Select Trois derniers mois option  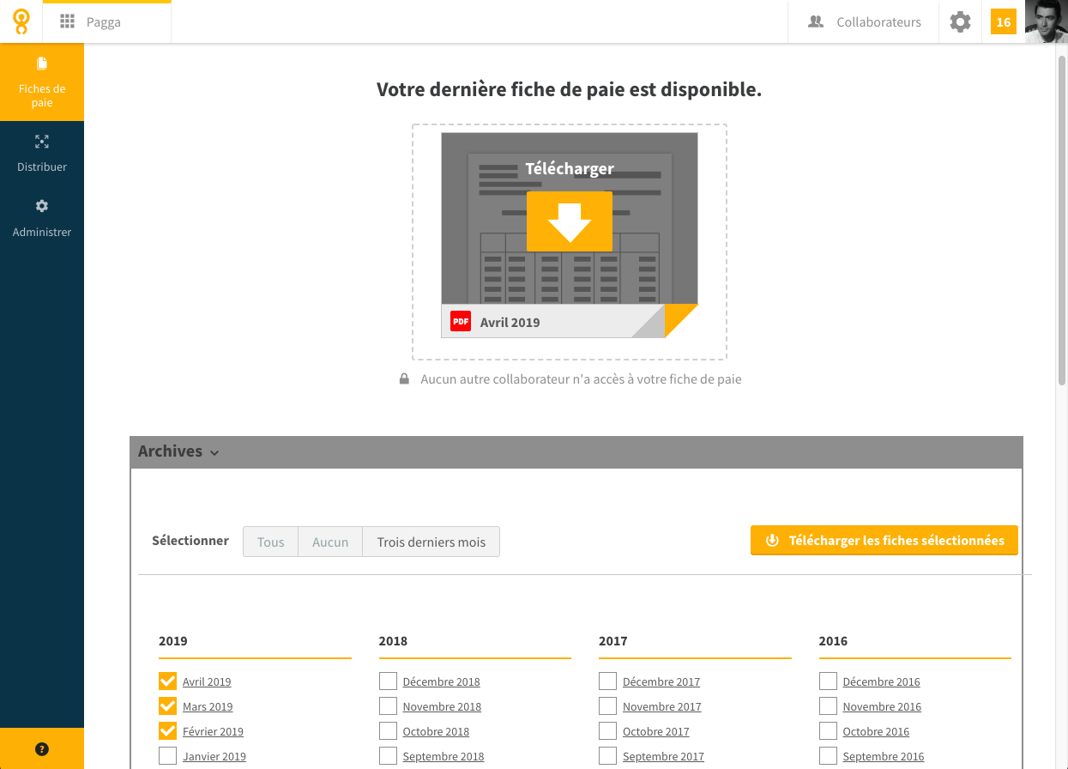pyautogui.click(x=431, y=542)
